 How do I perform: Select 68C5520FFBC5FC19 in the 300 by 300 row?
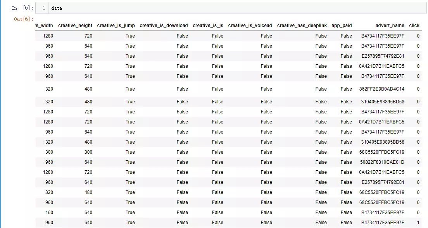pyautogui.click(x=382, y=152)
